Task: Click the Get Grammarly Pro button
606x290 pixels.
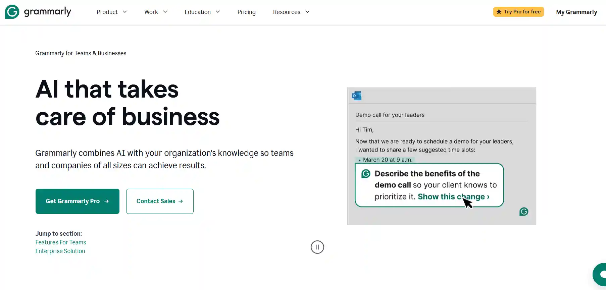Action: click(77, 201)
